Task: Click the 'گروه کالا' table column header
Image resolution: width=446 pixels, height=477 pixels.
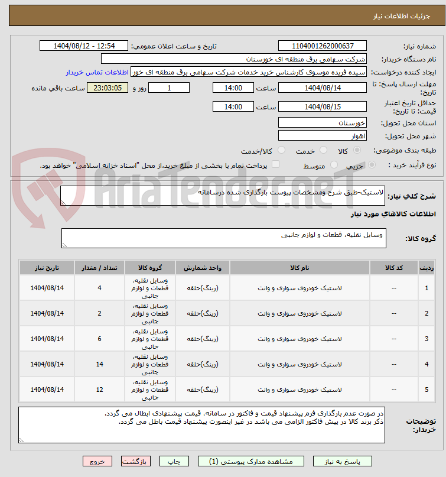Action: pyautogui.click(x=150, y=268)
